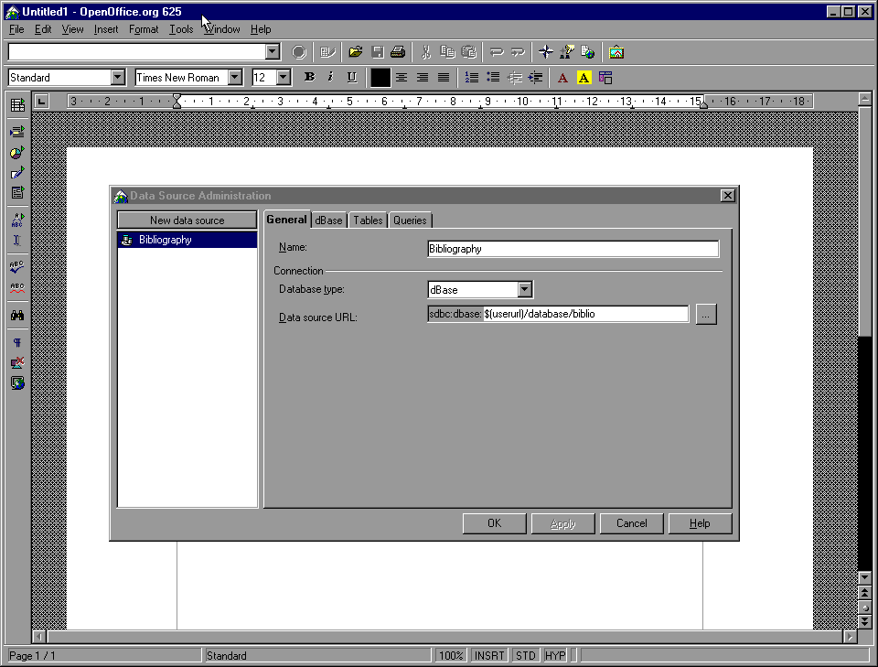
Task: Click the Navigator compass icon
Action: [x=546, y=52]
